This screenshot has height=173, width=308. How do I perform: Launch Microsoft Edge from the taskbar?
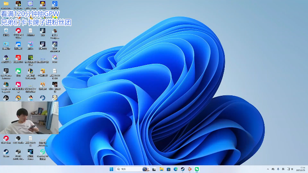coord(176,169)
